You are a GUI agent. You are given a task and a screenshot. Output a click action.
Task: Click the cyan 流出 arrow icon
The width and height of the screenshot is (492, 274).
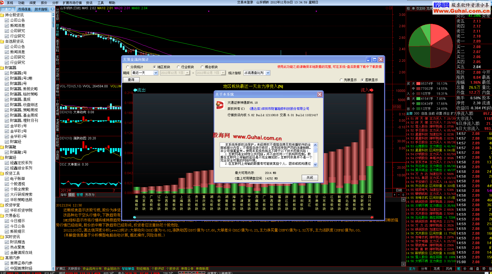point(135,90)
